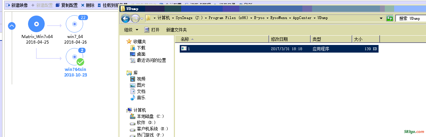This screenshot has width=426, height=137.
Task: Click the green refresh button by the address bar
Action: 390,18
